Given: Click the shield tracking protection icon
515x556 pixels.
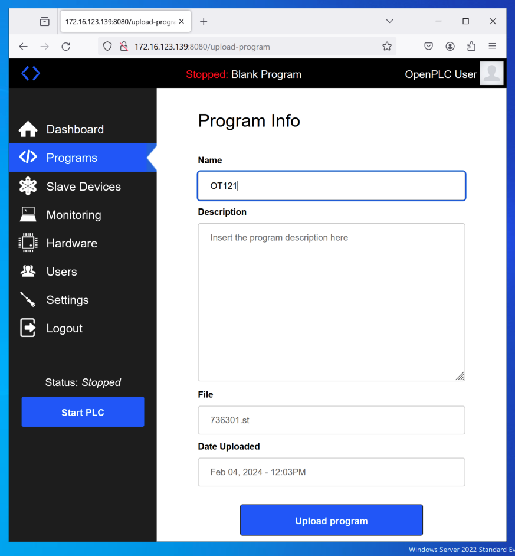Looking at the screenshot, I should click(107, 47).
